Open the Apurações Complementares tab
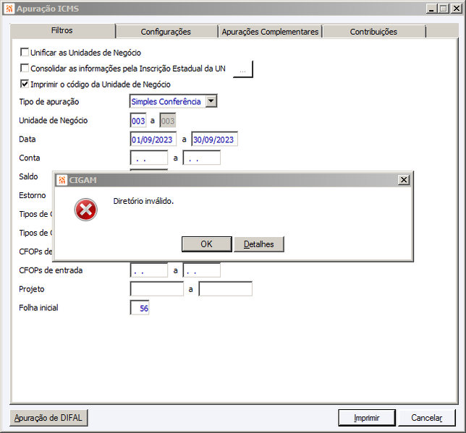 tap(270, 32)
